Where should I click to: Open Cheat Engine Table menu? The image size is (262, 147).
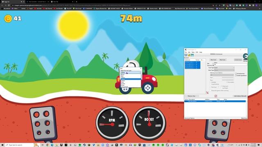click(x=193, y=52)
